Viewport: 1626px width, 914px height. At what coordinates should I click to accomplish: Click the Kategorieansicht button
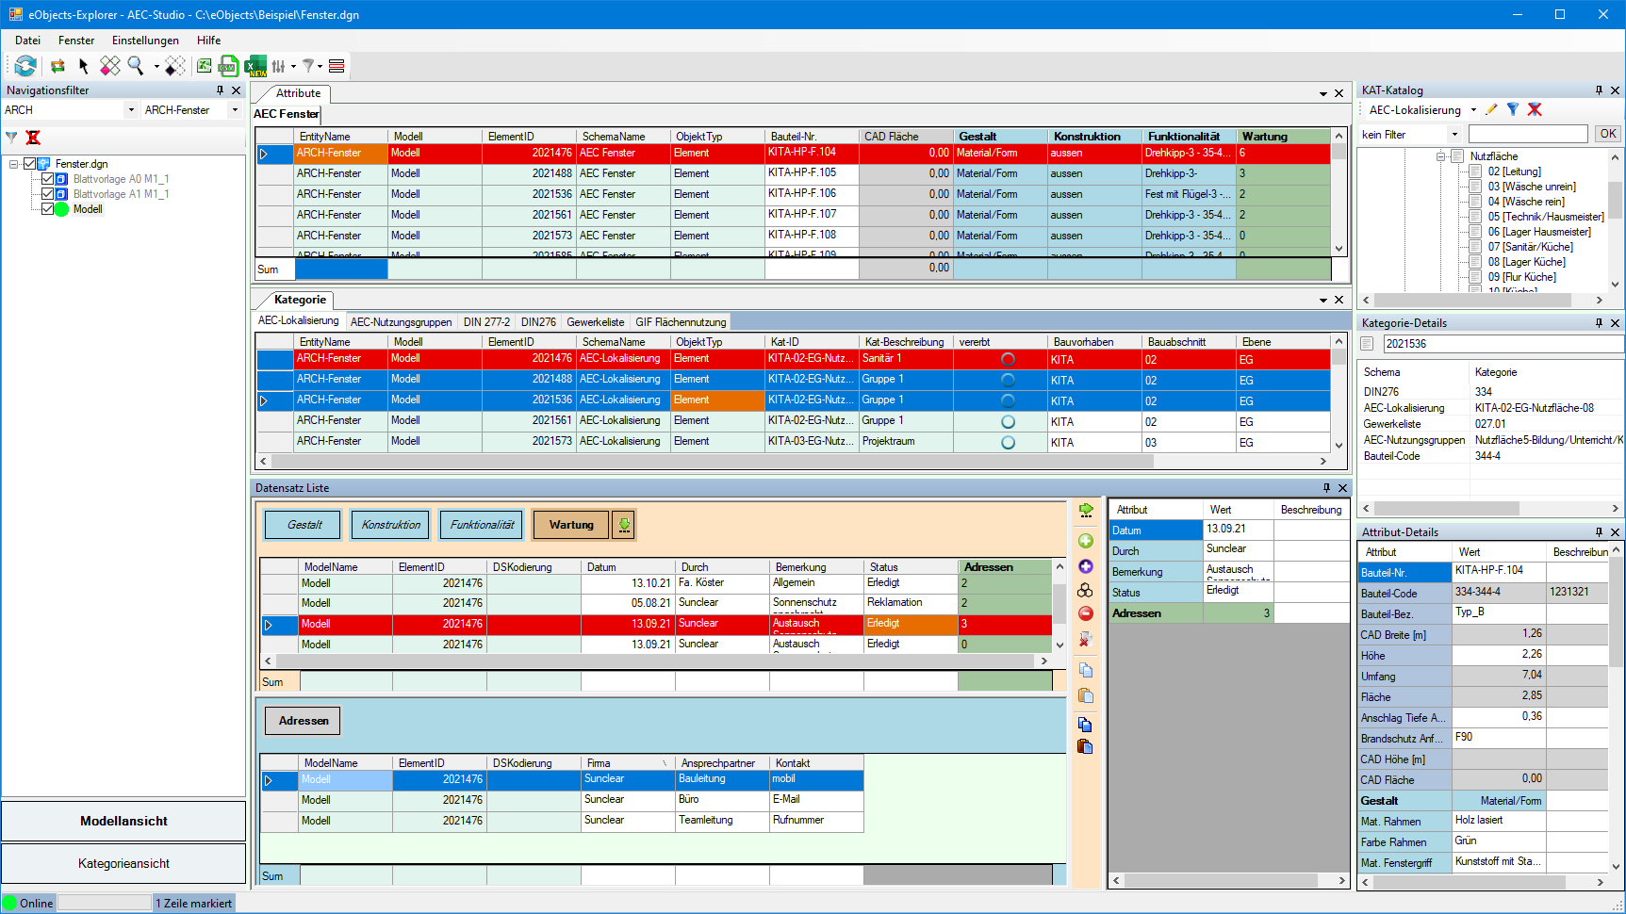point(123,863)
